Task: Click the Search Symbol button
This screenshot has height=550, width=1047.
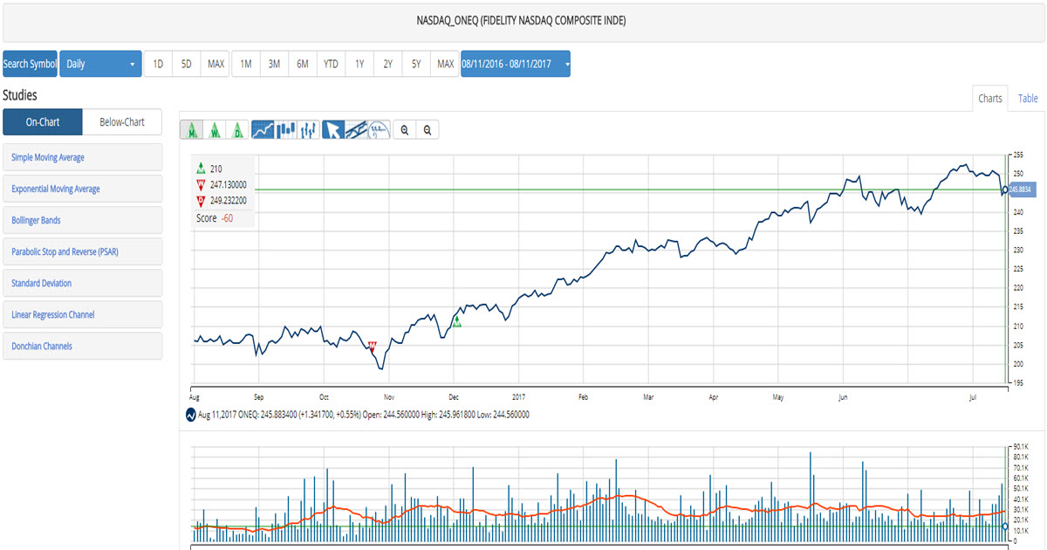Action: (x=30, y=64)
